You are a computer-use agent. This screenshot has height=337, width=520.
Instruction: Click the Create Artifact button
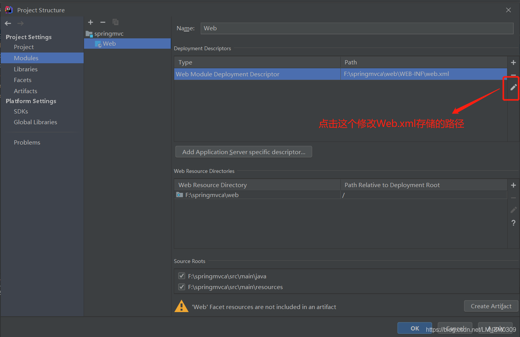point(491,306)
